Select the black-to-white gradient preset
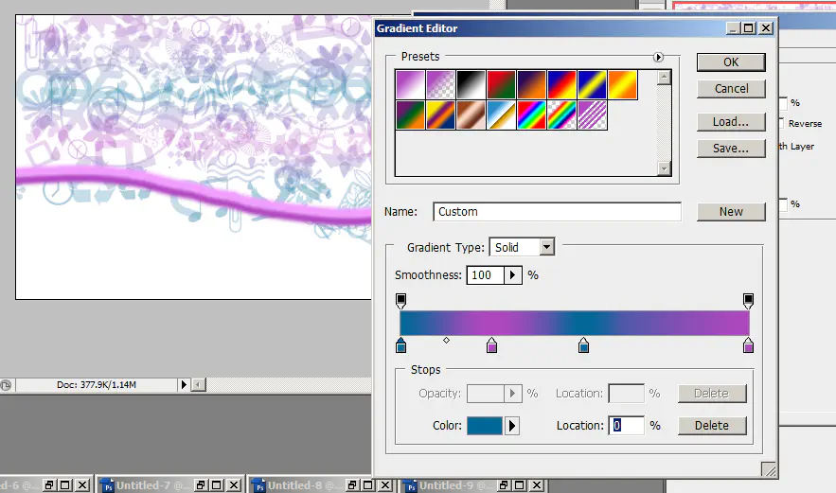Viewport: 836px width, 493px height. pos(470,85)
